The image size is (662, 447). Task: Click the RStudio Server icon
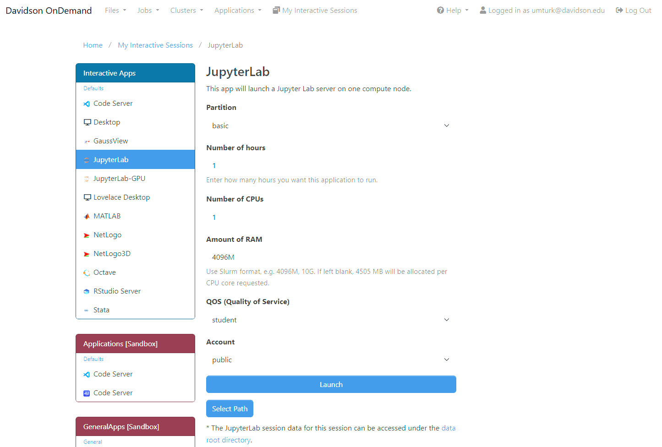click(x=87, y=292)
